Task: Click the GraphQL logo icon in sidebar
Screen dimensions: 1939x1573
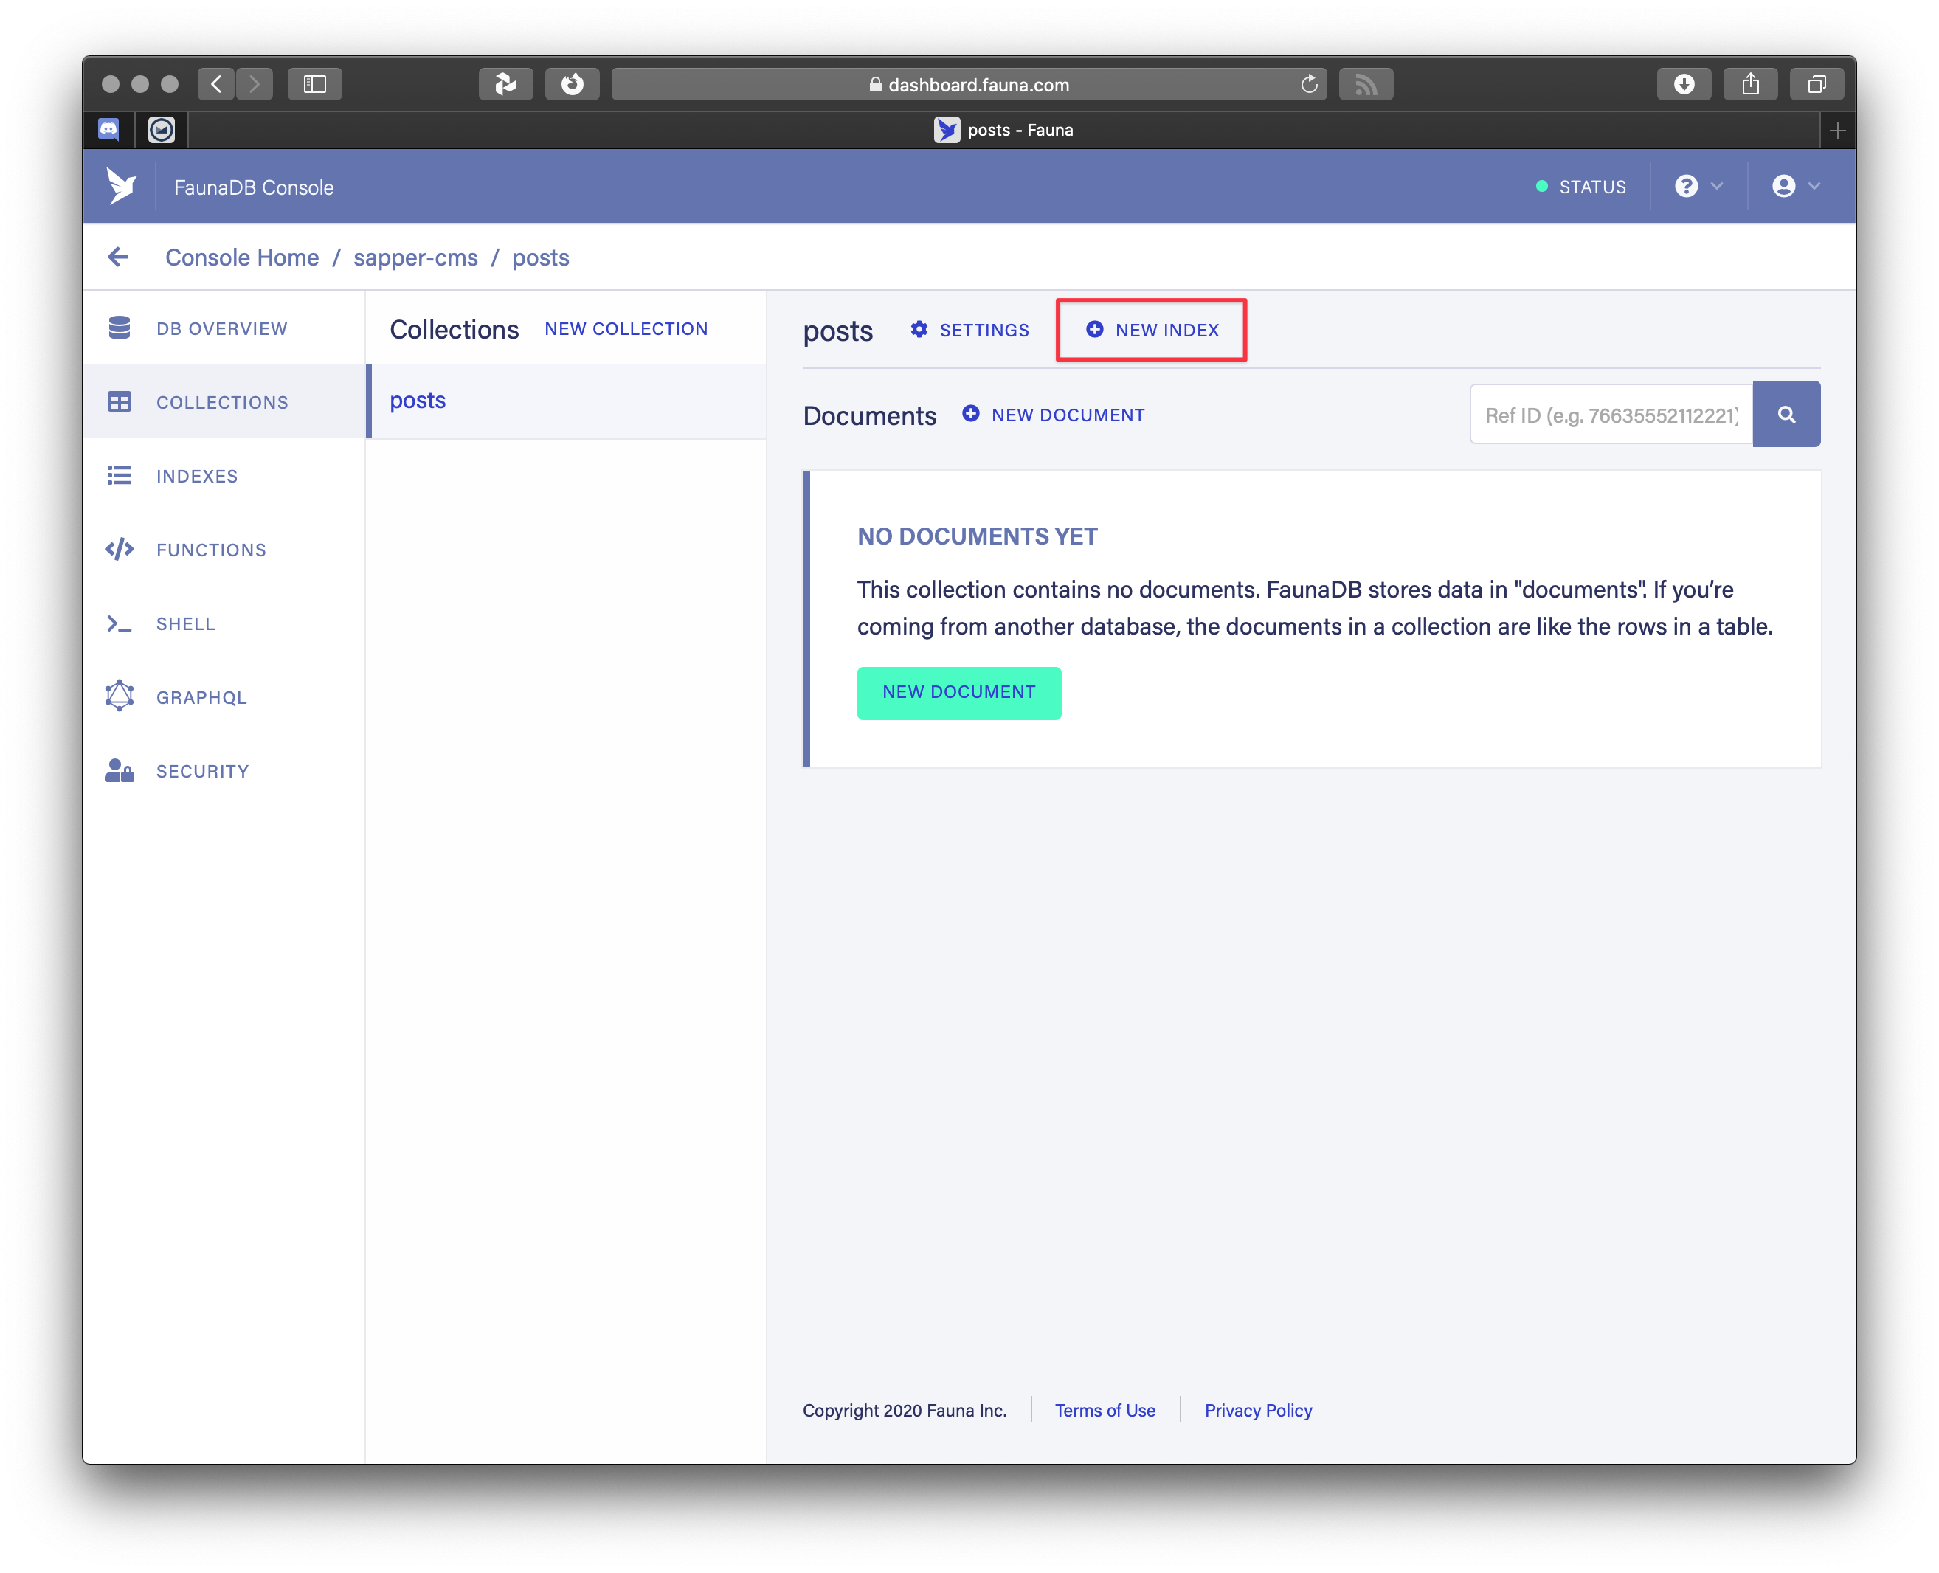Action: [x=120, y=696]
